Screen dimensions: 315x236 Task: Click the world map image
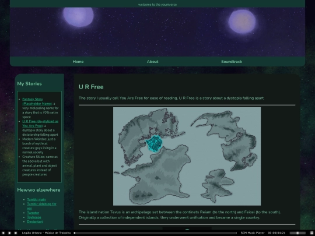pyautogui.click(x=187, y=156)
